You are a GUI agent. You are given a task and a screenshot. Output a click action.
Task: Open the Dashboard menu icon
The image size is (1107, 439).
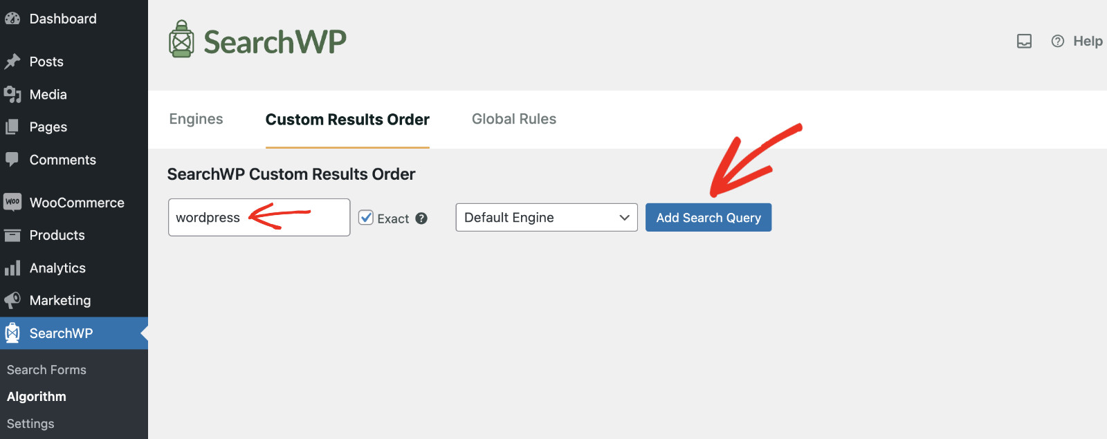(12, 19)
